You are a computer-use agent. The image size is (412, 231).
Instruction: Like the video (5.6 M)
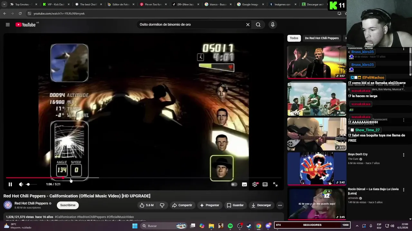pyautogui.click(x=147, y=205)
